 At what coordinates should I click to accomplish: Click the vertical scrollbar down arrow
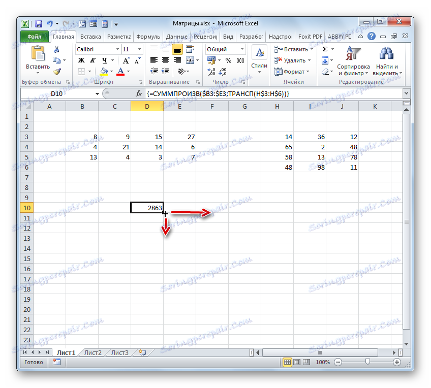tap(406, 344)
